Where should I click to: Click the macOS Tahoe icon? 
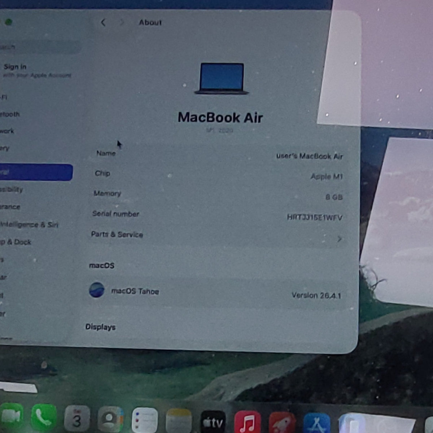[x=97, y=290]
